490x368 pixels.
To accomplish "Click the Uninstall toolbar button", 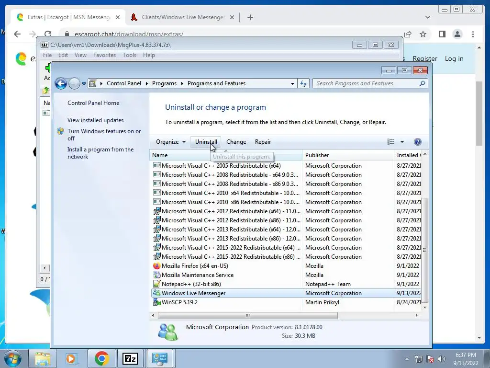I will tap(206, 142).
